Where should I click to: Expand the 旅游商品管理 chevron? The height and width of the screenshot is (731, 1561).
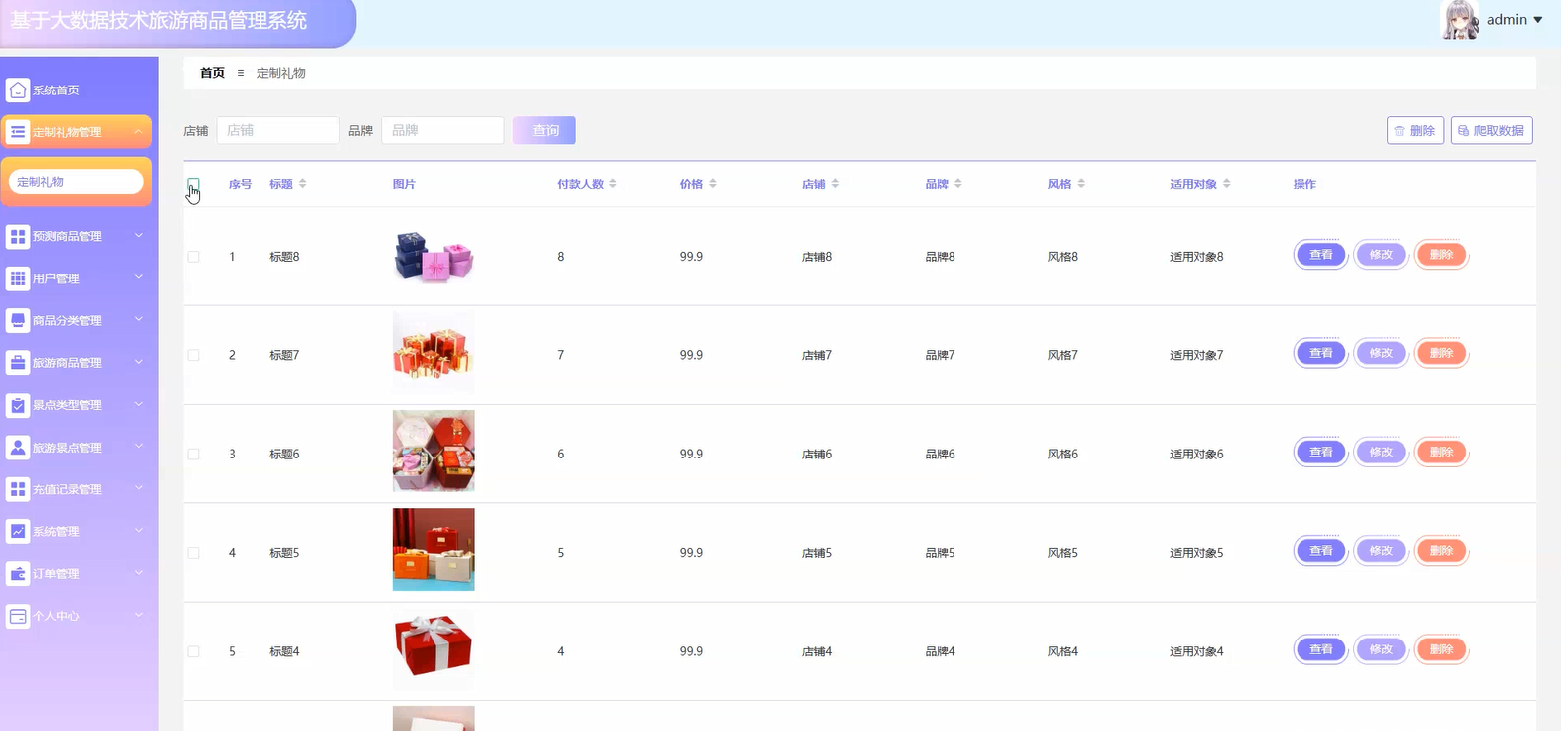pyautogui.click(x=139, y=362)
